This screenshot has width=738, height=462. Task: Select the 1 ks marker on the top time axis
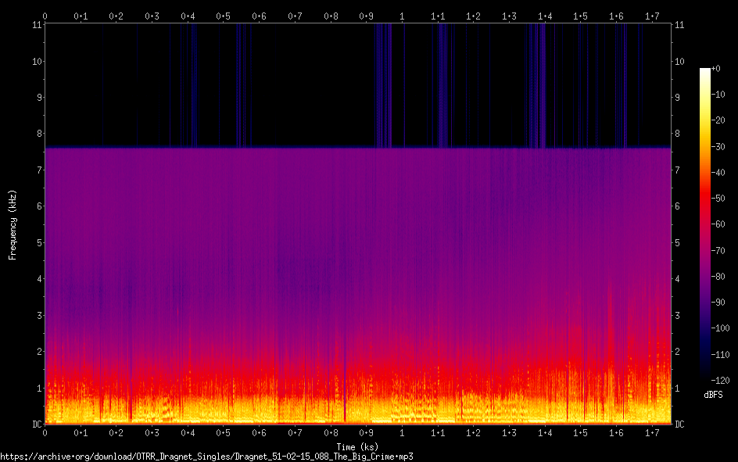[402, 16]
